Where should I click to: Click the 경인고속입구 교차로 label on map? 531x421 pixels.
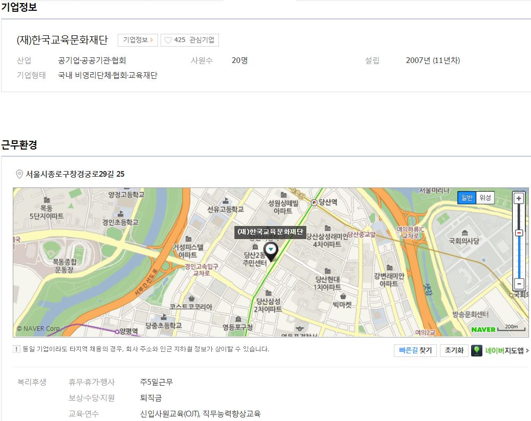pyautogui.click(x=202, y=270)
